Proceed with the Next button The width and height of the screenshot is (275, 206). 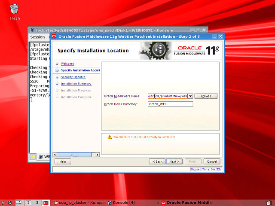(x=174, y=161)
